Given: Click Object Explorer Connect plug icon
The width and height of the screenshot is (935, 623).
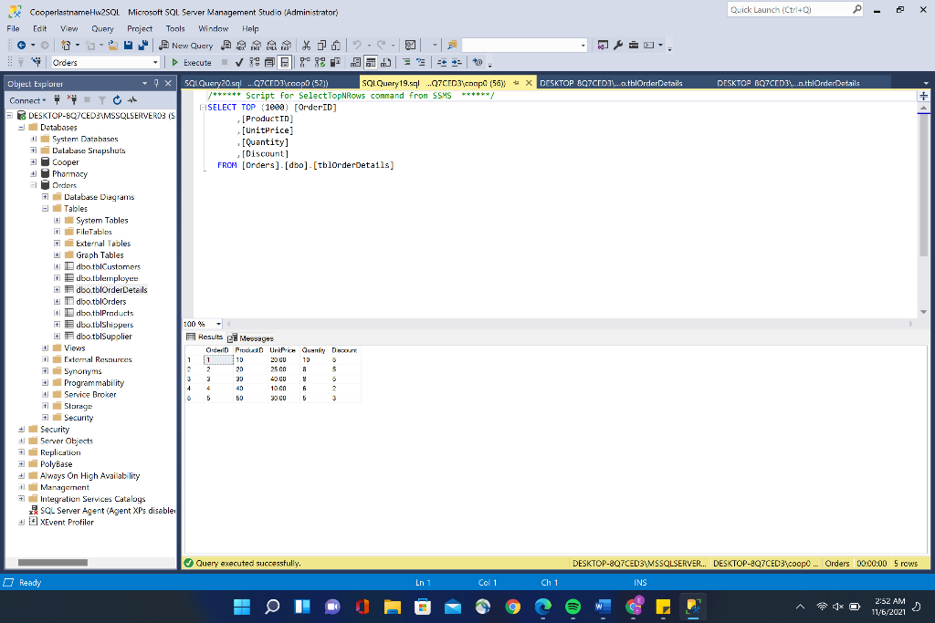Looking at the screenshot, I should [x=58, y=100].
